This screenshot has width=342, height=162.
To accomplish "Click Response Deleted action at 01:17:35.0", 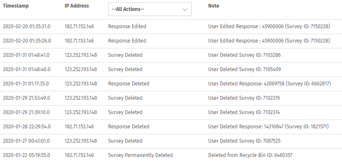I will point(129,84).
